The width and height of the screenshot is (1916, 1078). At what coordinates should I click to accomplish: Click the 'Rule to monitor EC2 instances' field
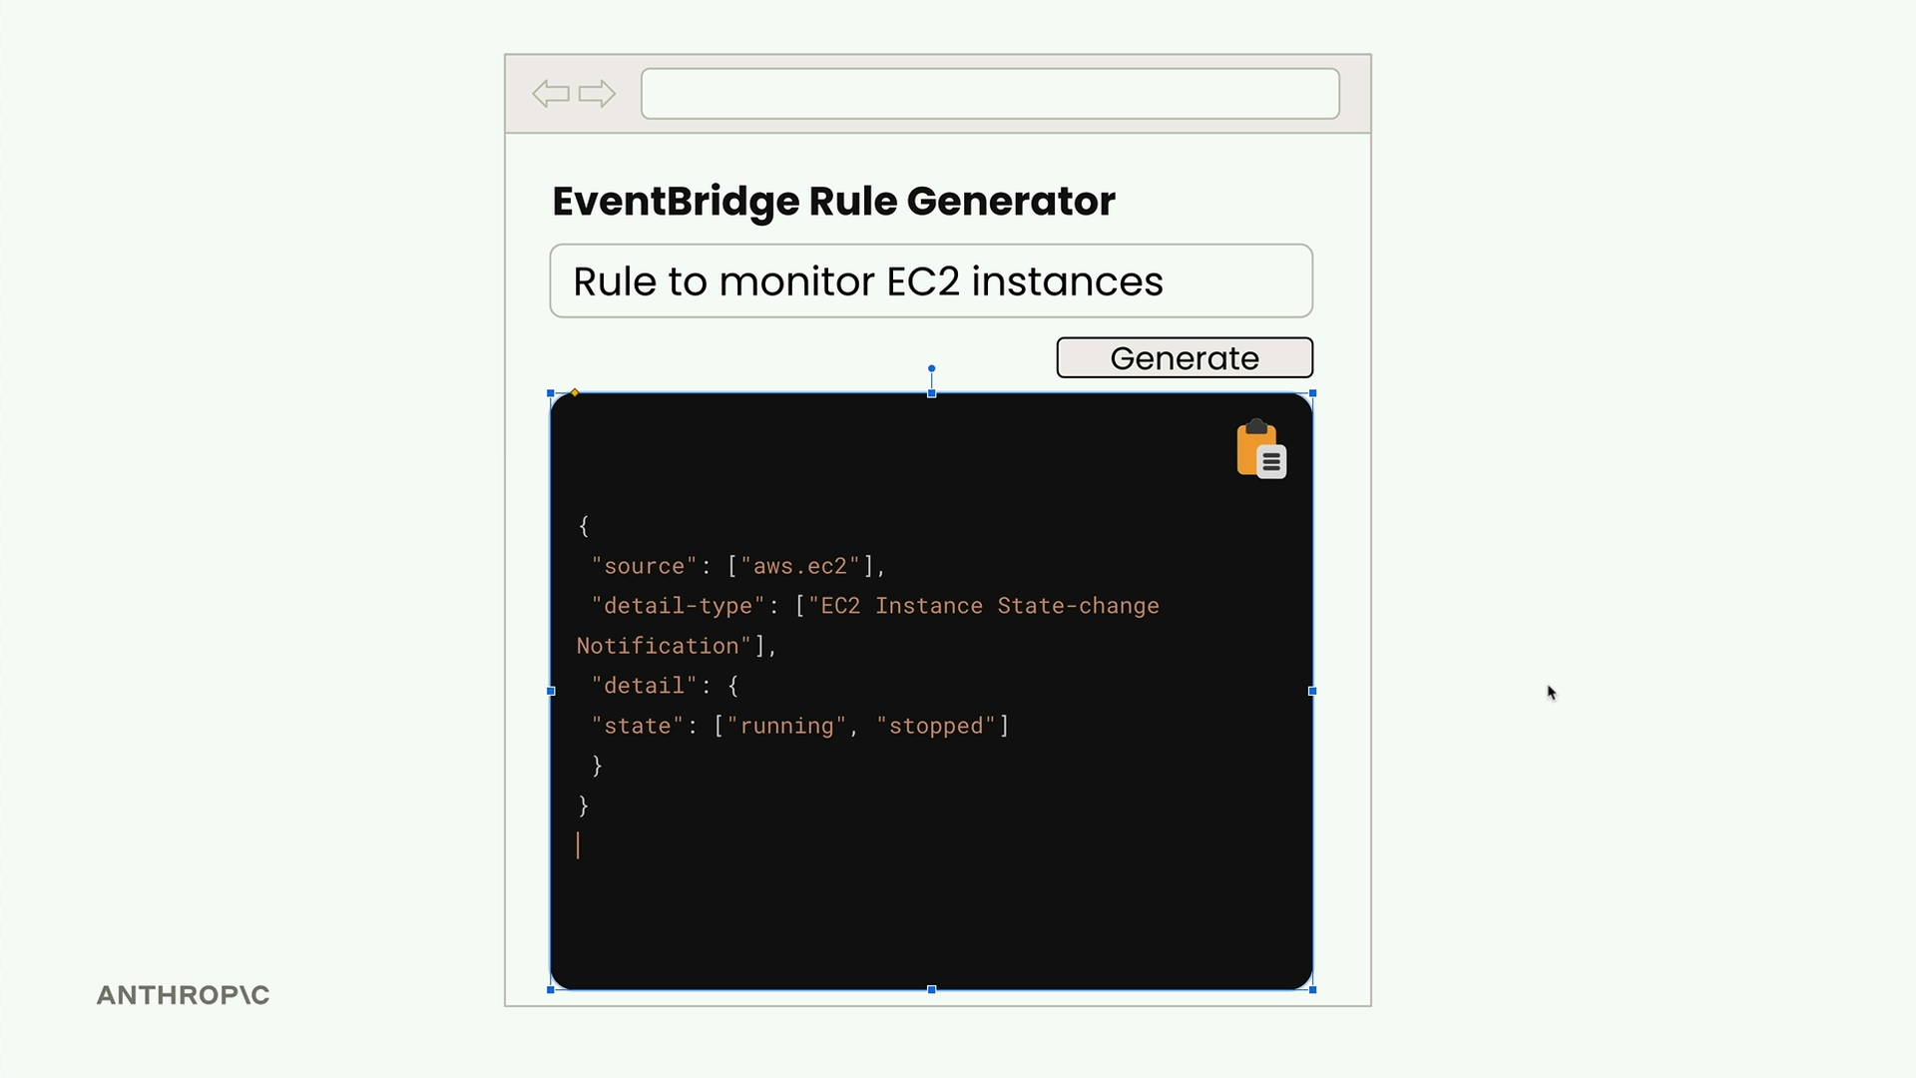click(x=930, y=281)
